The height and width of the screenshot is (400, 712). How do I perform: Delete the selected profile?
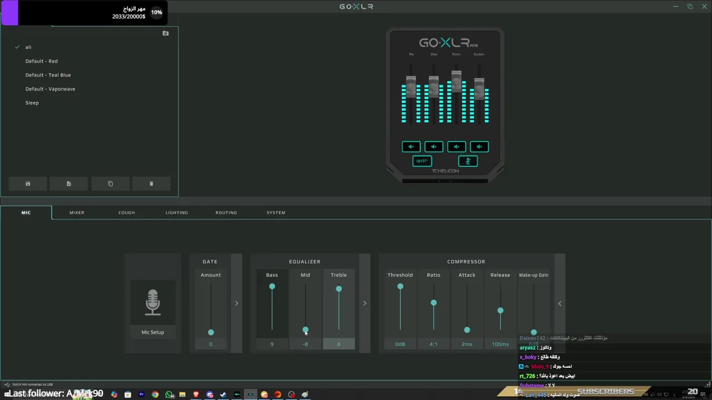point(151,184)
